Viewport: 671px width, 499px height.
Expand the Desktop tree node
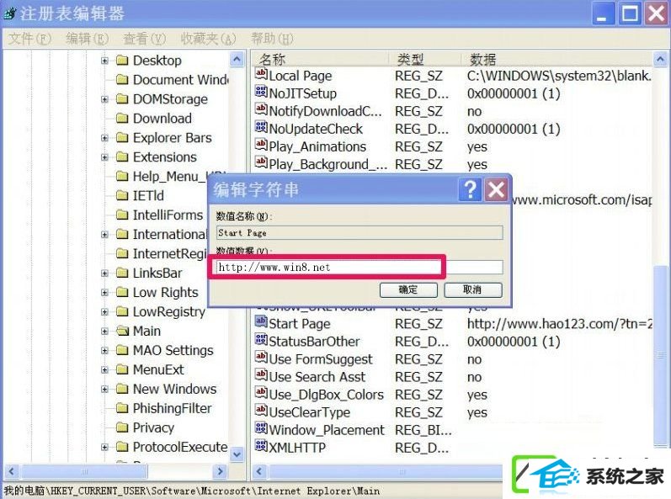tap(104, 61)
